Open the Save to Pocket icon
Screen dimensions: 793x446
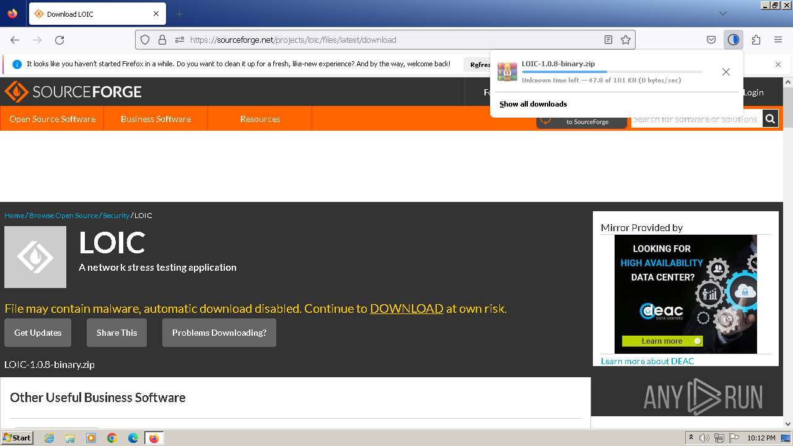(x=711, y=40)
